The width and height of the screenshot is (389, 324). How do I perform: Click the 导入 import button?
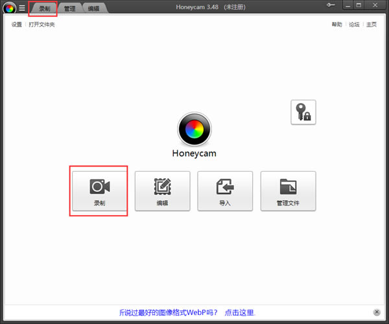pyautogui.click(x=225, y=191)
